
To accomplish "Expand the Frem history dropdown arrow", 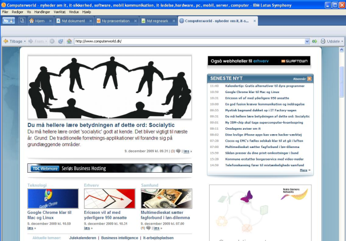I will [x=46, y=41].
